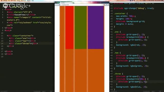Screen dimensions: 164x92
Task: Open the Apple menu
Action: coord(2,1)
